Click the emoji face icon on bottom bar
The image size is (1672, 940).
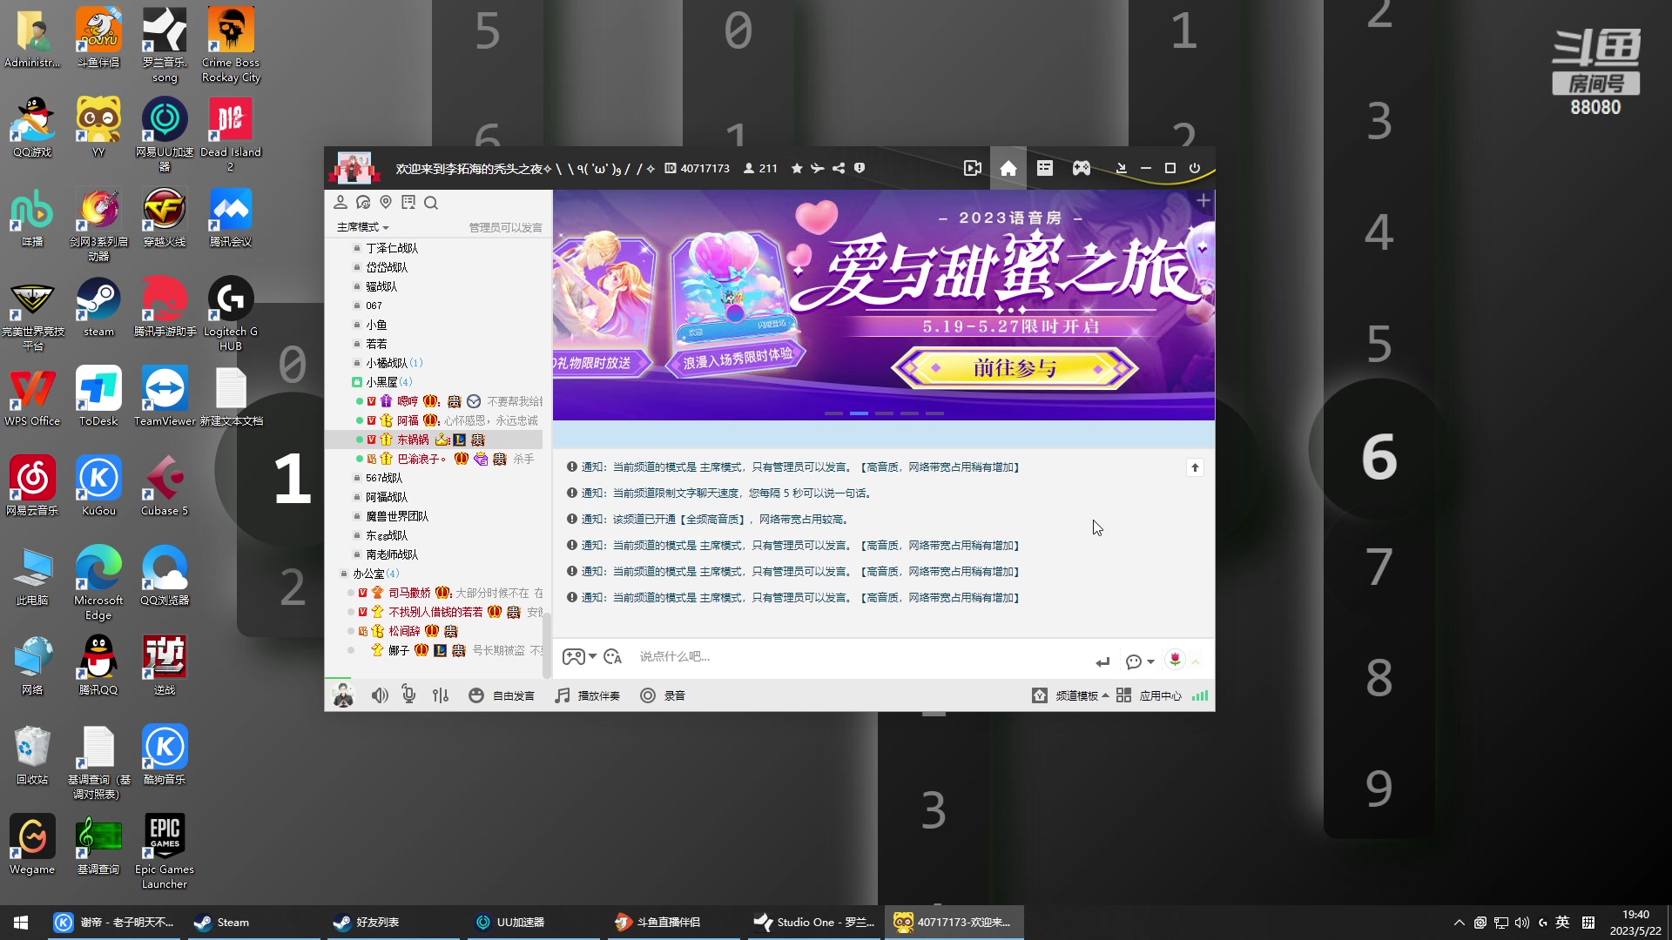coord(475,695)
